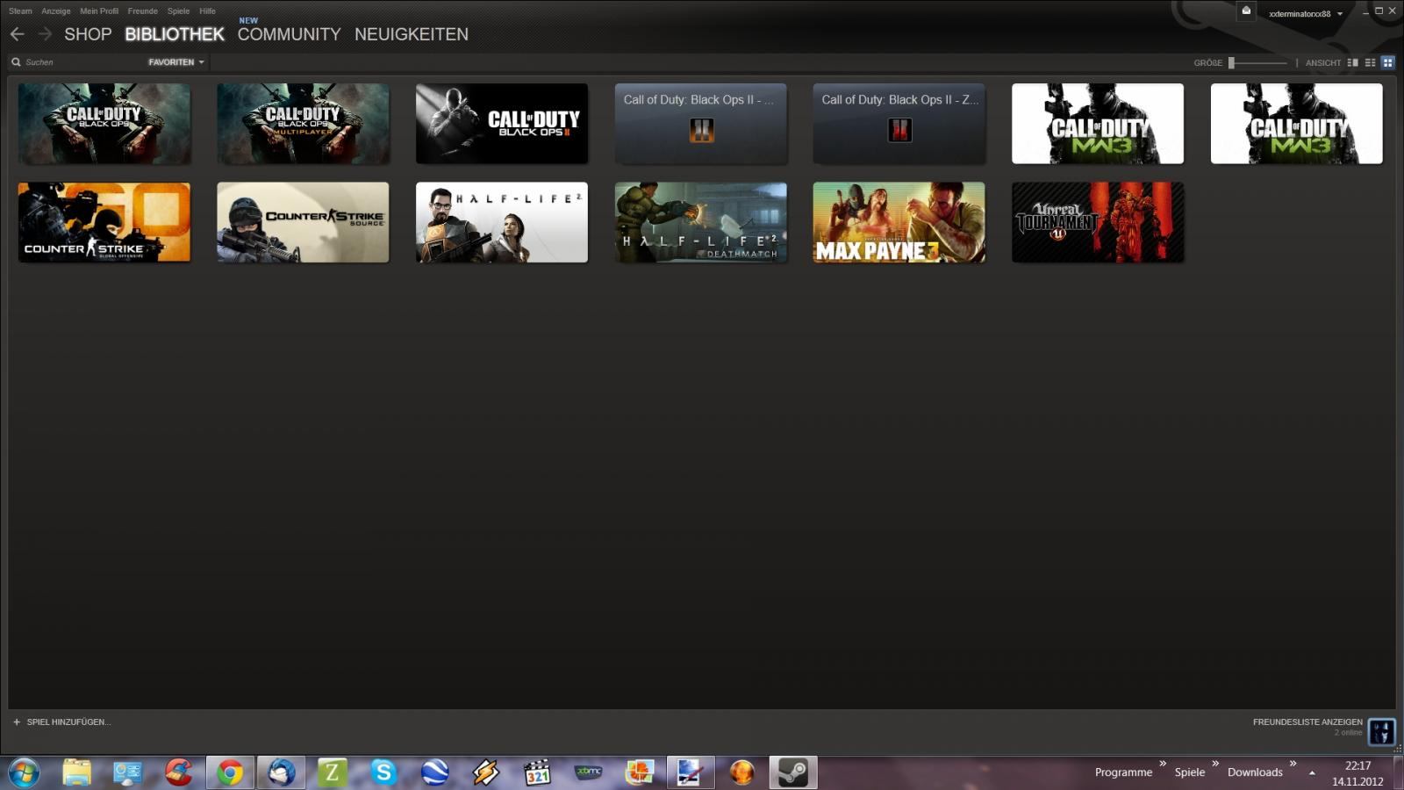Click Freundesliste anzeigen link
The width and height of the screenshot is (1404, 790).
[1307, 722]
